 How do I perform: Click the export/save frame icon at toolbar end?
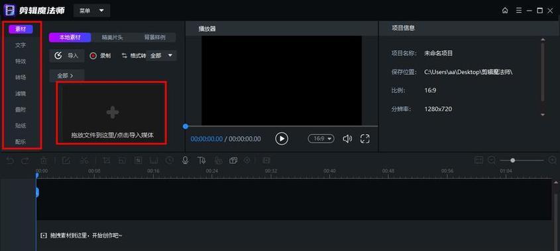(x=266, y=161)
